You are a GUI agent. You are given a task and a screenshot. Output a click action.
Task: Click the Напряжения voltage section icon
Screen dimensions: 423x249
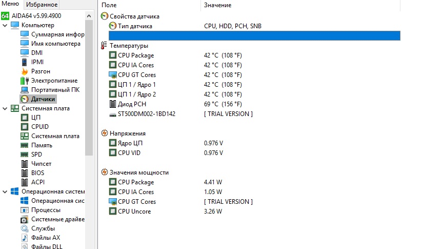tap(105, 133)
